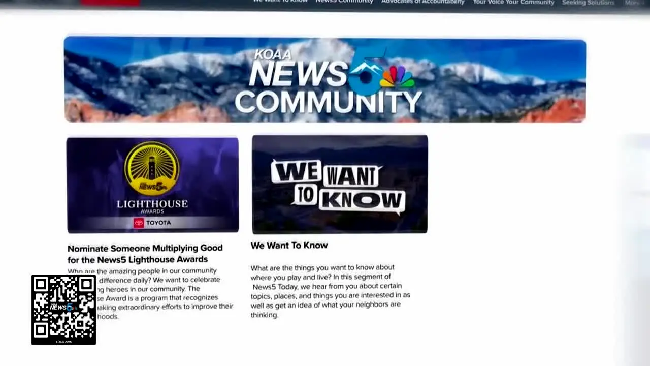
Task: Open the Lighthouse Awards thumbnail image
Action: [x=152, y=185]
